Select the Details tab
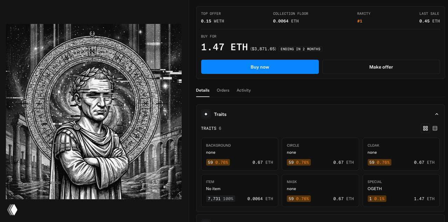The image size is (448, 222). [203, 90]
